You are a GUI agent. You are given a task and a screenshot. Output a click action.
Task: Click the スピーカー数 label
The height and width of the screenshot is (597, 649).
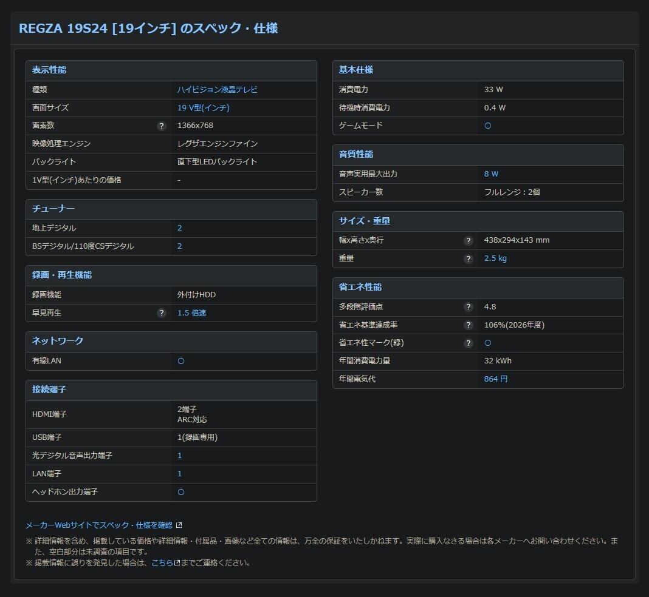pos(360,192)
